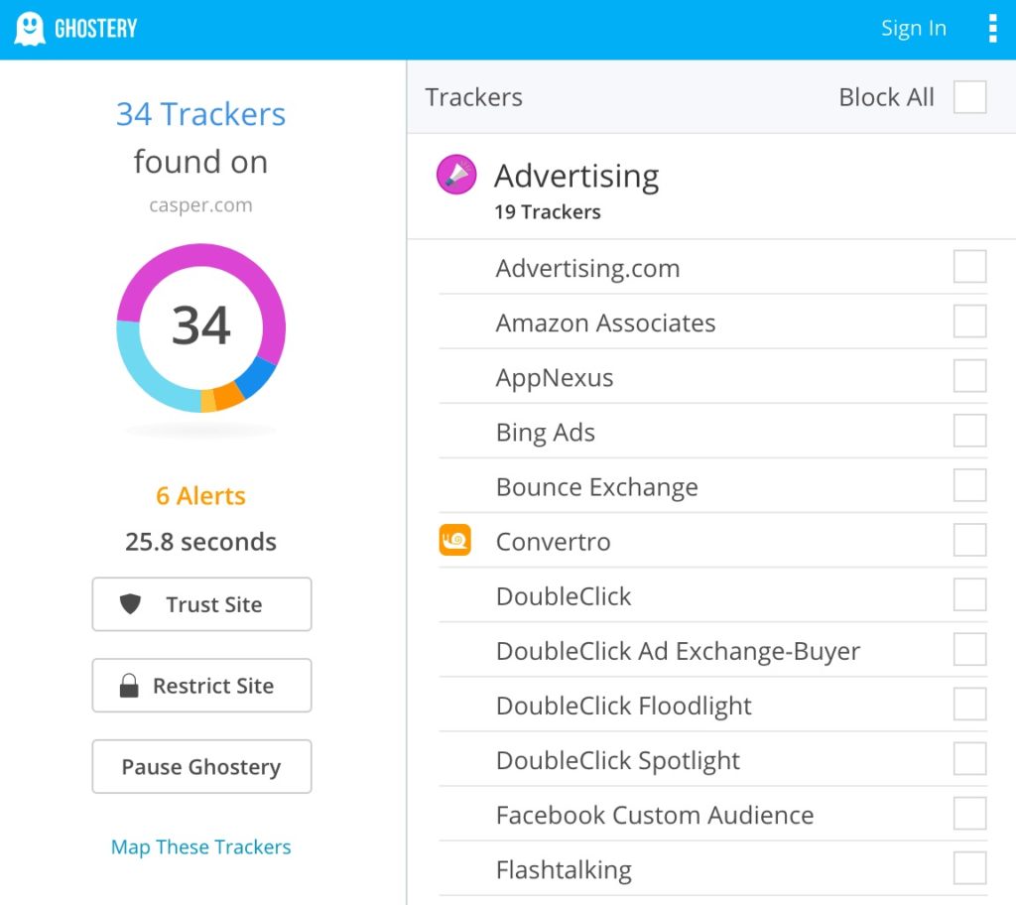This screenshot has height=905, width=1016.
Task: Click the 6 Alerts text
Action: (x=200, y=496)
